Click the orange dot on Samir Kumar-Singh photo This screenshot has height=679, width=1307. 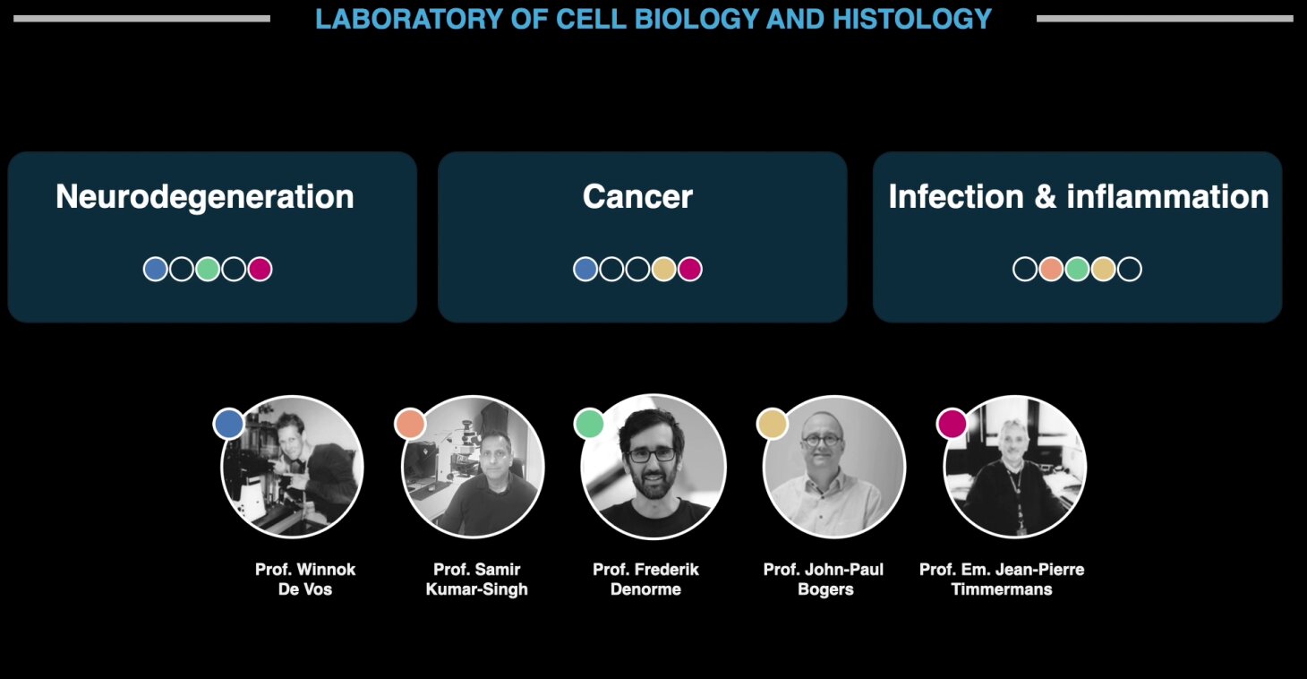tap(410, 423)
